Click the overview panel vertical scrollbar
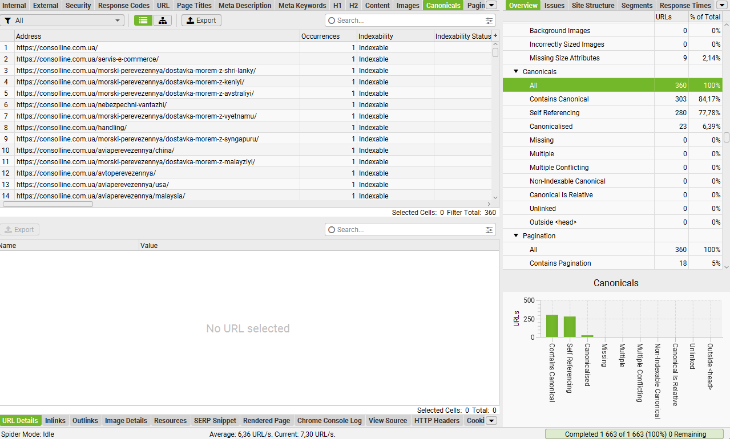The width and height of the screenshot is (730, 439). point(727,137)
